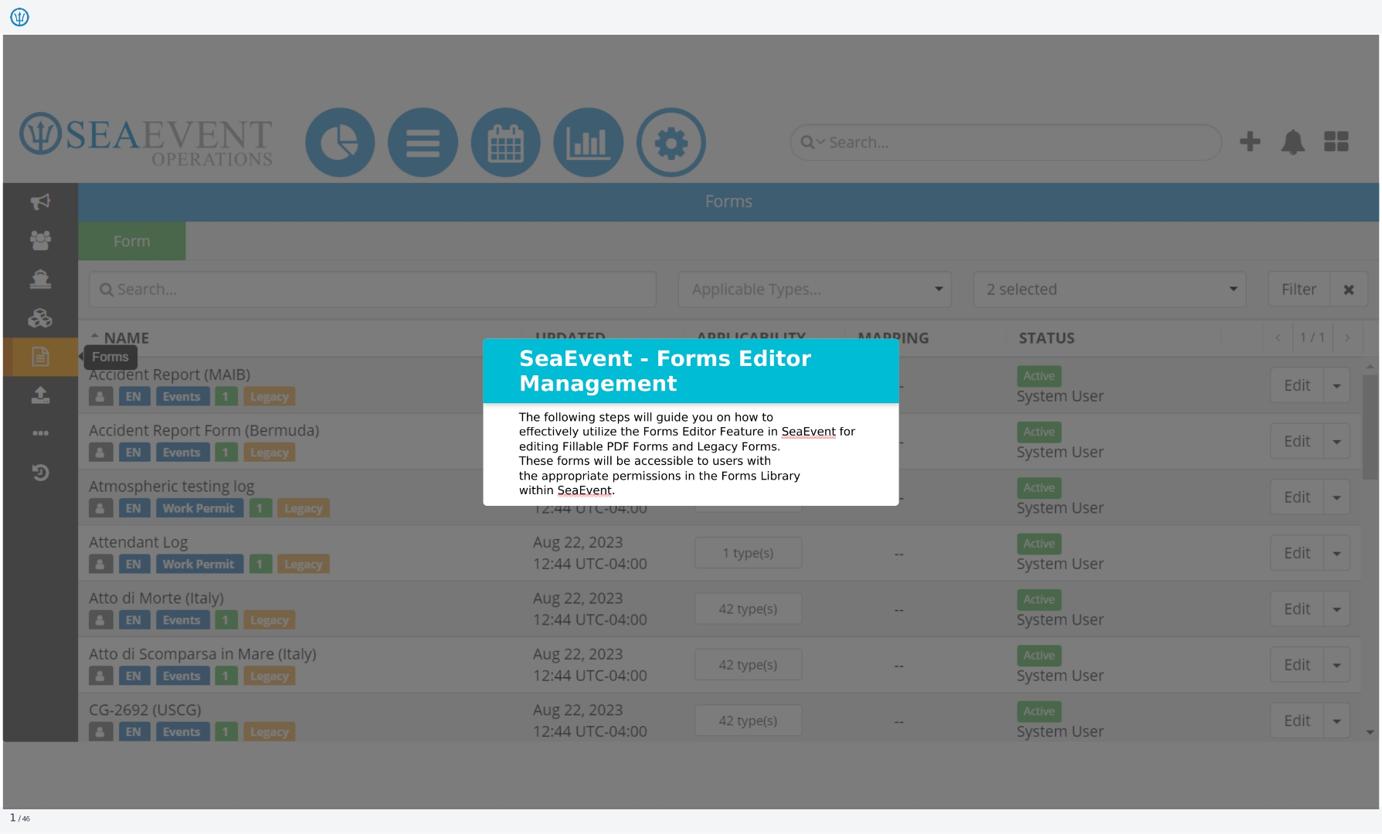The height and width of the screenshot is (834, 1382).
Task: Edit the Atmospheric testing log form
Action: (x=1297, y=497)
